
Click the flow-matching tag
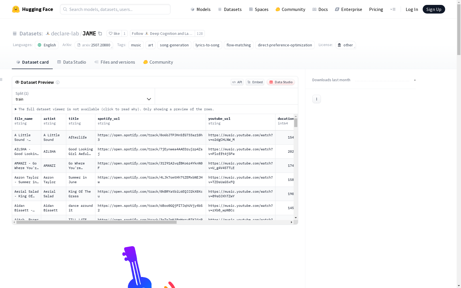pos(239,45)
